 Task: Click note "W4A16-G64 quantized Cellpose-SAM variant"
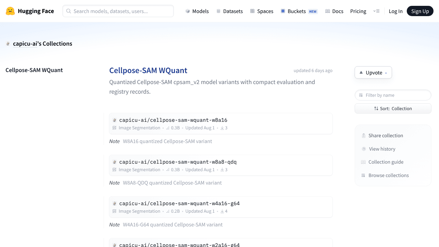click(x=173, y=225)
